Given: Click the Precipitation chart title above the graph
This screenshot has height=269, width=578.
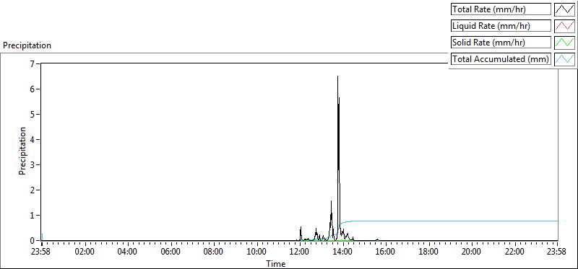Looking at the screenshot, I should tap(27, 45).
